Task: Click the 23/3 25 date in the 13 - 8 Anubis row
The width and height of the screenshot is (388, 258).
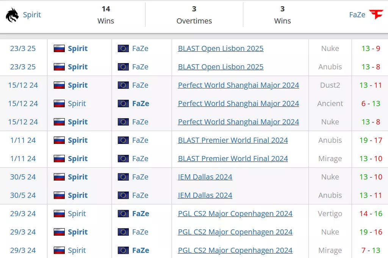Action: 23,67
